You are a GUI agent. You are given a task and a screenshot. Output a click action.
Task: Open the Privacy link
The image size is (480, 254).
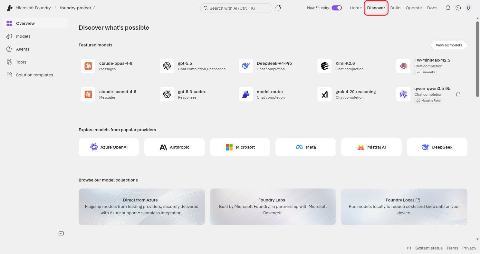coord(469,248)
